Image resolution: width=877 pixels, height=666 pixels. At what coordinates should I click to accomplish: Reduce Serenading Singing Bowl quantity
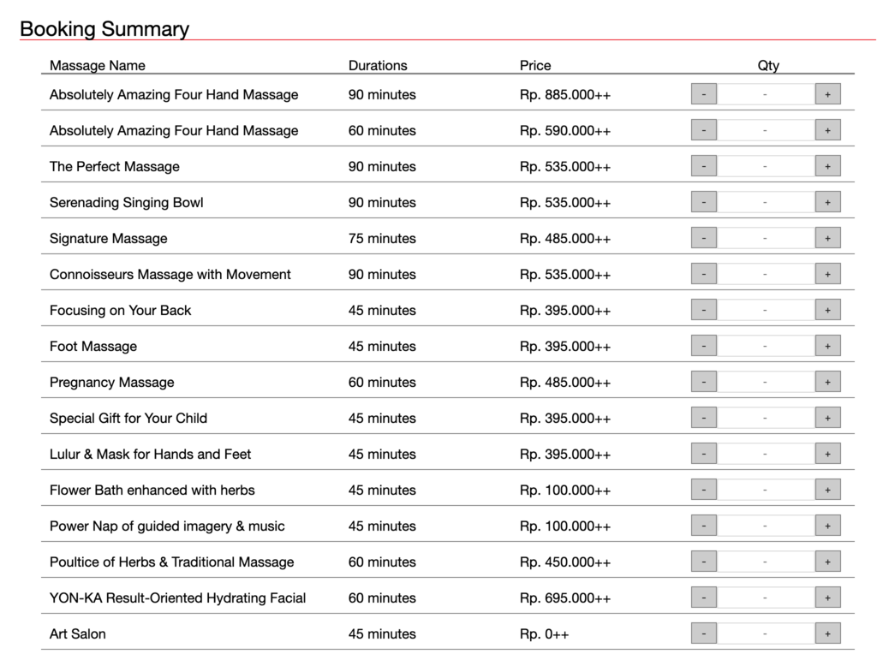click(704, 202)
